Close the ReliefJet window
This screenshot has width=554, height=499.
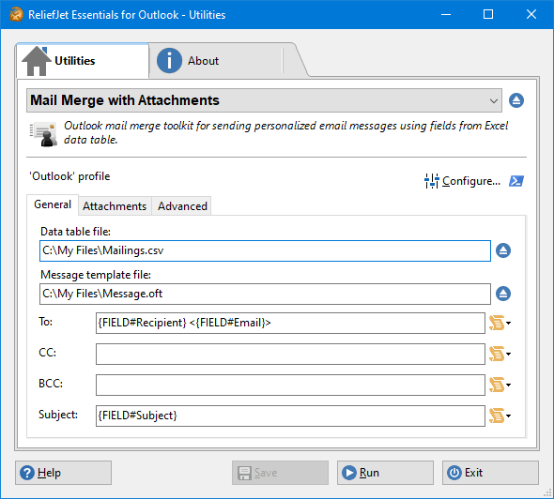[531, 14]
